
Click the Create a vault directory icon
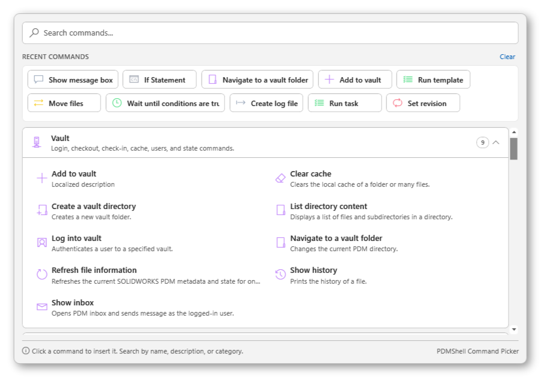tap(42, 210)
